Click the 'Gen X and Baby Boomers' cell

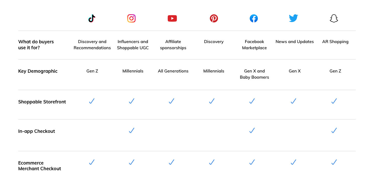click(254, 74)
